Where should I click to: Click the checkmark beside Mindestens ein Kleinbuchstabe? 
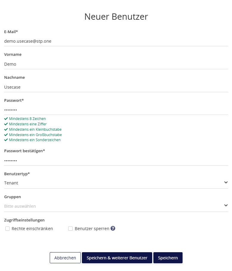coord(6,129)
